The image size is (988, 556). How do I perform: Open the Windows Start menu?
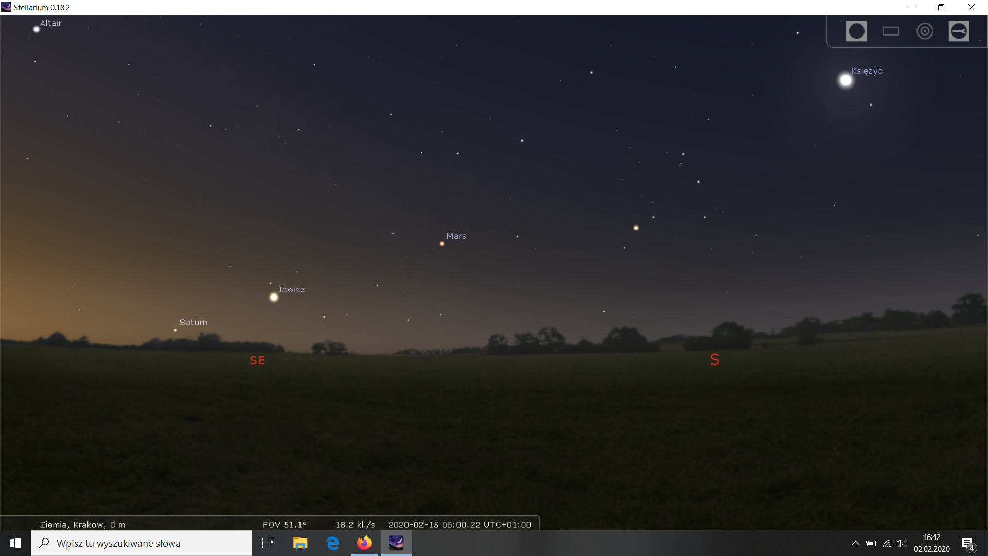click(15, 543)
